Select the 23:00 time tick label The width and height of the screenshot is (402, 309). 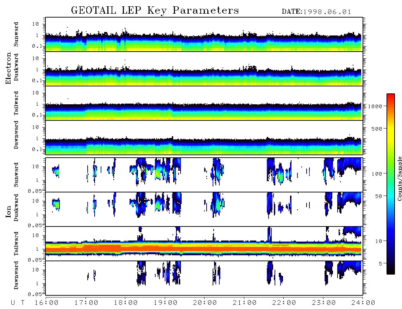324,303
